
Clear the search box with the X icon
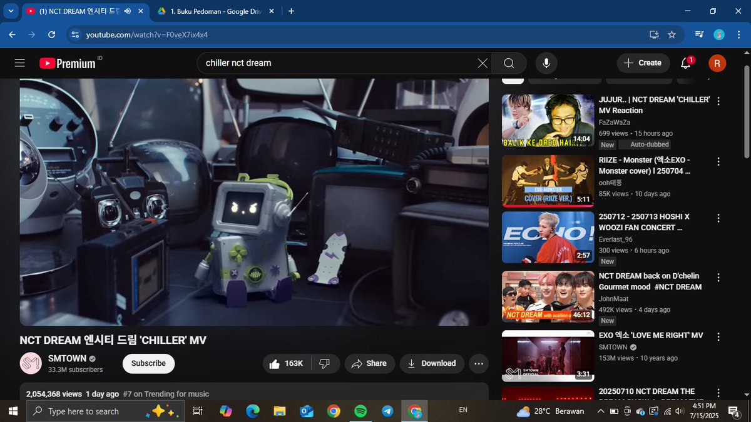tap(483, 63)
